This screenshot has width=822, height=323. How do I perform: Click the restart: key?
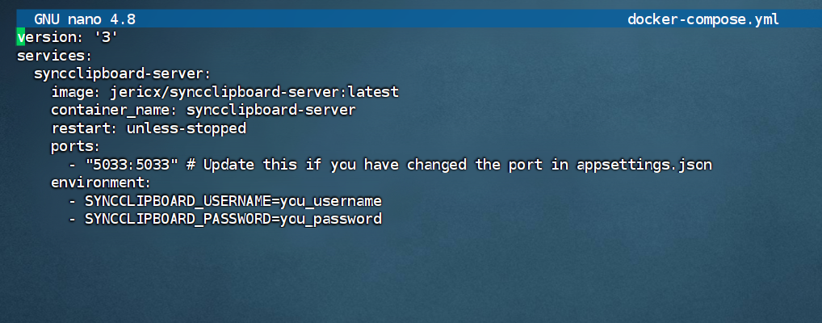click(x=85, y=128)
